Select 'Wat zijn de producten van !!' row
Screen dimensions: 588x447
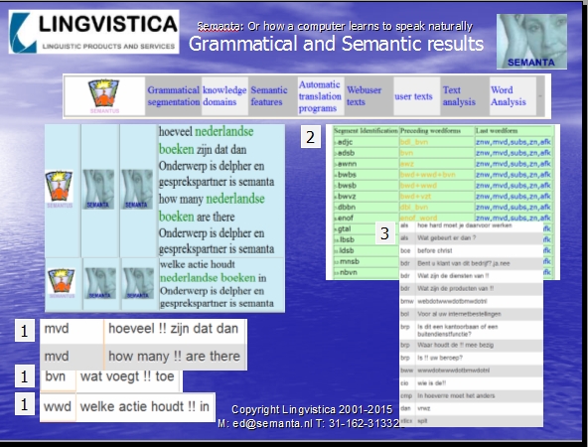471,289
